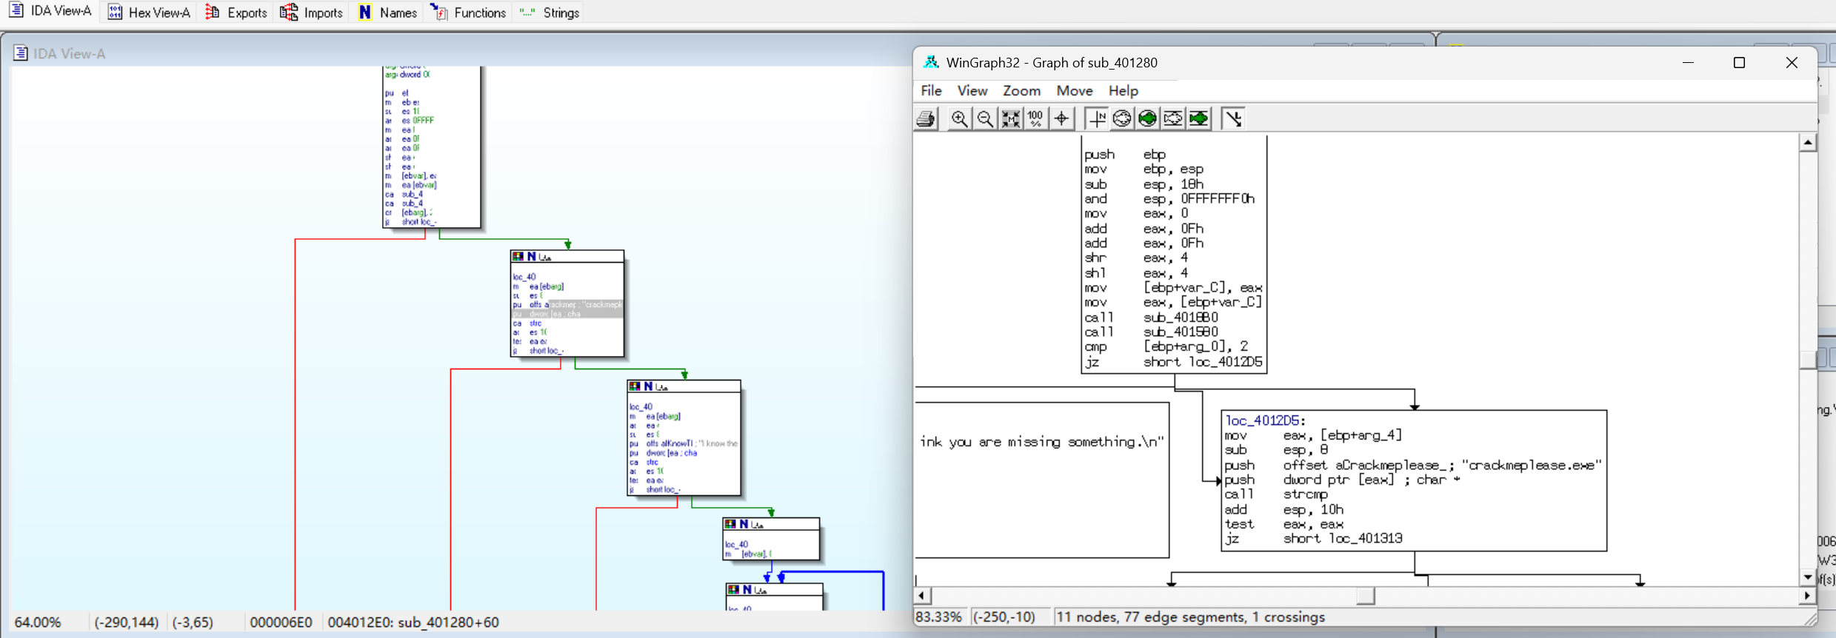Image resolution: width=1836 pixels, height=638 pixels.
Task: Click the '64.00%' zoom value in IDA status bar
Action: [38, 622]
